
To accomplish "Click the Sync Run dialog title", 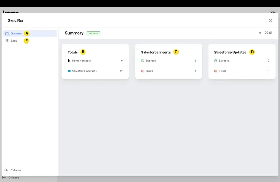I will (16, 20).
